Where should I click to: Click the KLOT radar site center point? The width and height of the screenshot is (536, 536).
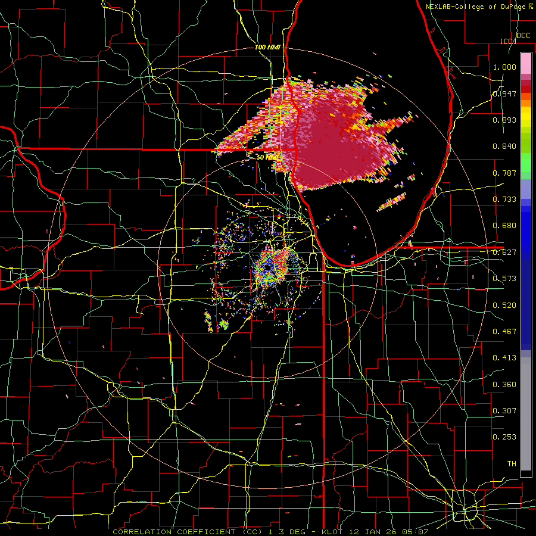(267, 269)
